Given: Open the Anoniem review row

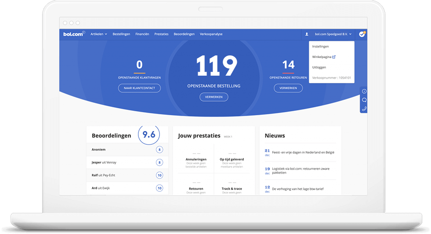Looking at the screenshot, I should point(127,150).
